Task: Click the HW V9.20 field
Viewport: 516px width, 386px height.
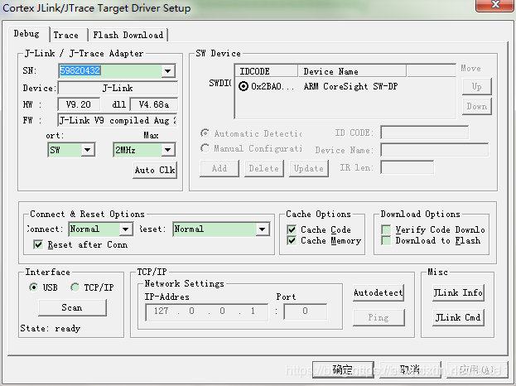Action: [x=79, y=104]
